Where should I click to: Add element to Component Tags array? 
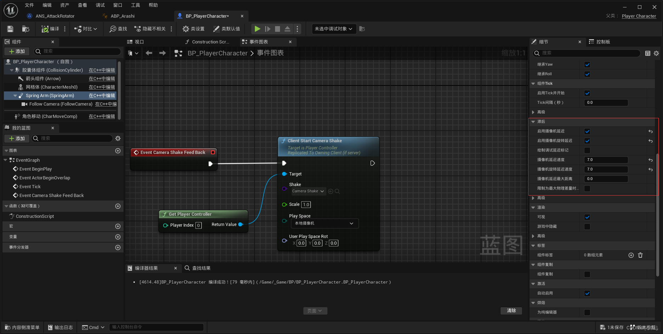point(631,255)
